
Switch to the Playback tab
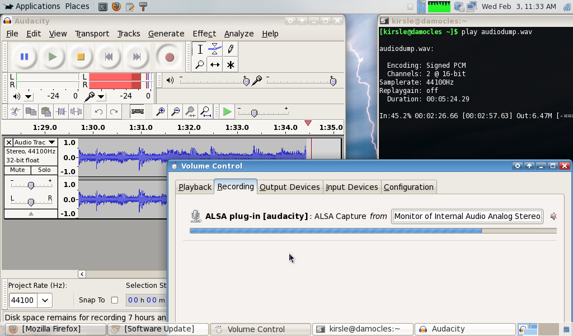point(195,187)
